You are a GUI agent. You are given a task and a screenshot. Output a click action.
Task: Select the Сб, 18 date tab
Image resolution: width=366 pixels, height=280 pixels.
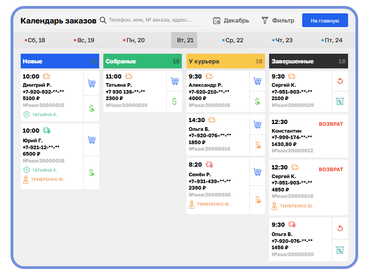[x=35, y=40]
